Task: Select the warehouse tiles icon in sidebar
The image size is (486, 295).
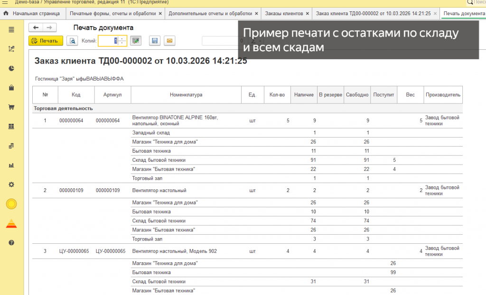Action: tap(11, 126)
